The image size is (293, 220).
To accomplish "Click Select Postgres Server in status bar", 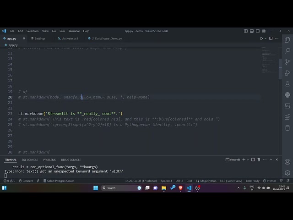I will 59,181.
